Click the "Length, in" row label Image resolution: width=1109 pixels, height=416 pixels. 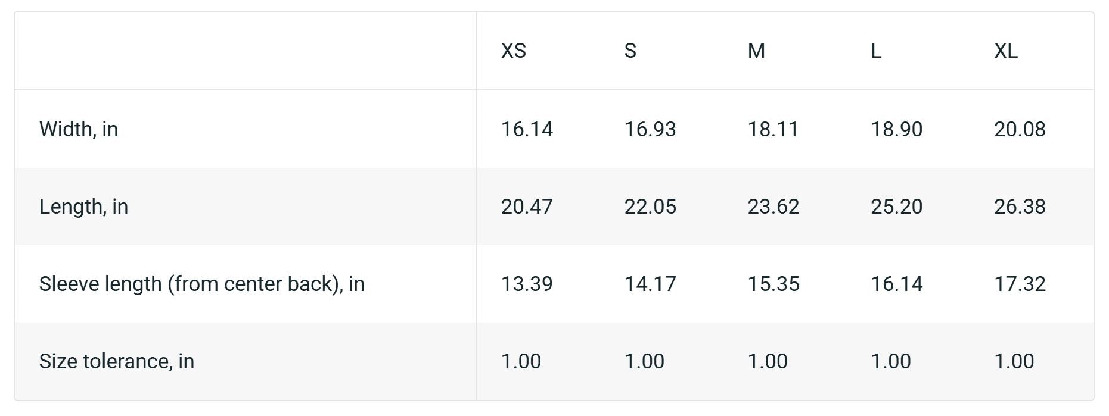[83, 207]
